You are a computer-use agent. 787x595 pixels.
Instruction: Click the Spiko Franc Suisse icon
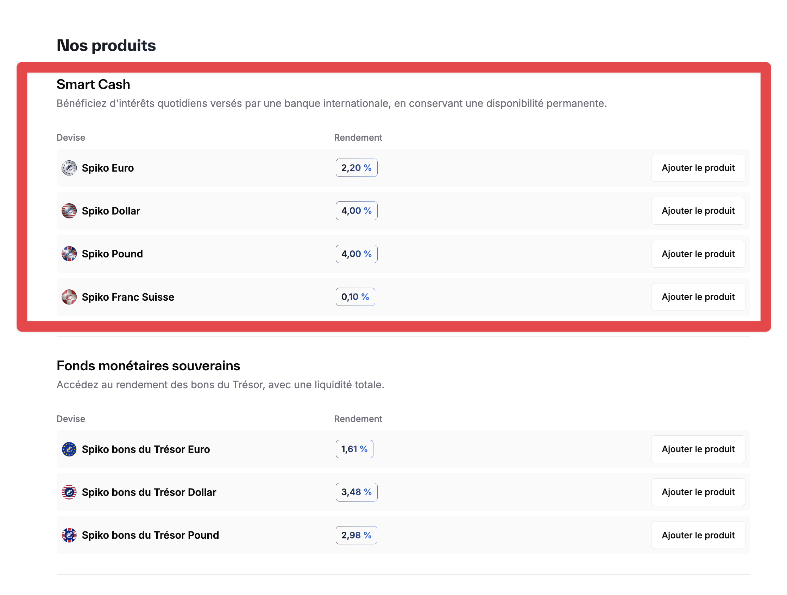pos(69,297)
